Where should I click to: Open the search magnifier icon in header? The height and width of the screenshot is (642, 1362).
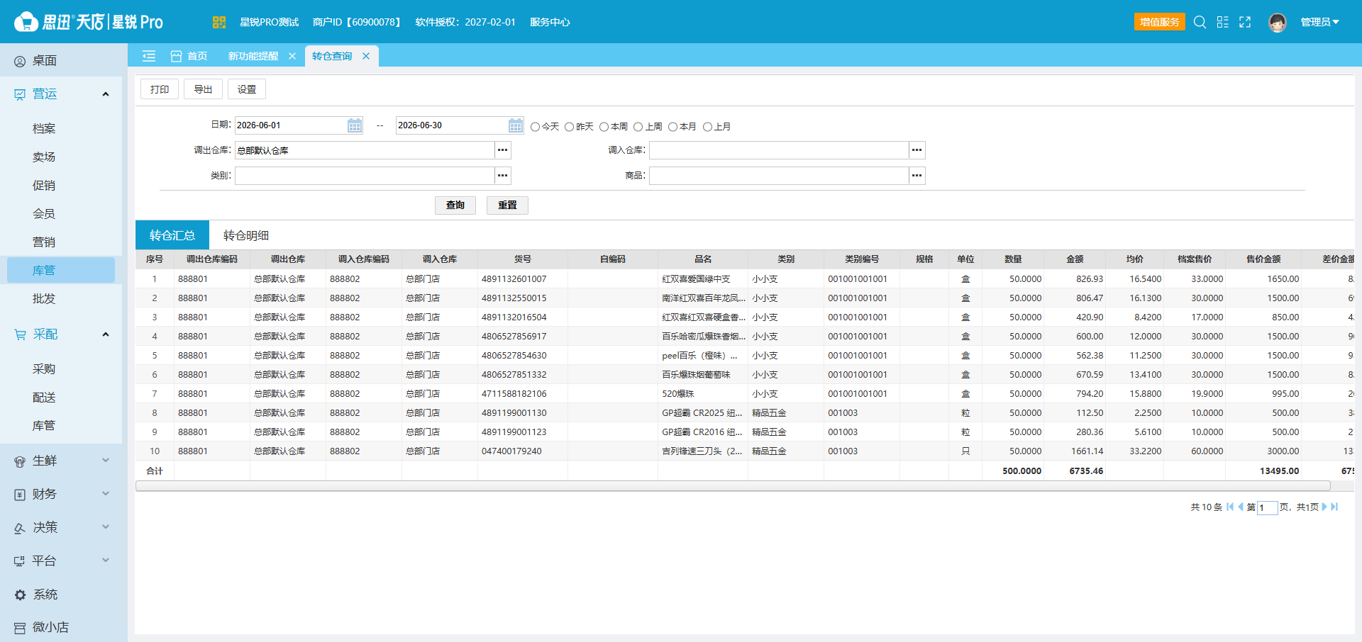point(1200,22)
